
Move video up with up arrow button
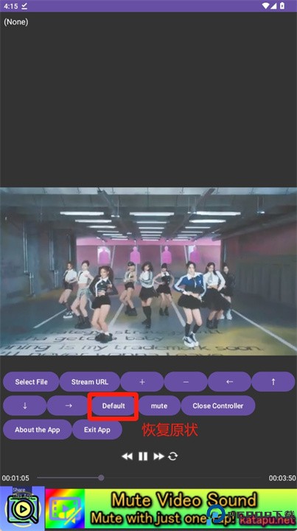tap(273, 382)
